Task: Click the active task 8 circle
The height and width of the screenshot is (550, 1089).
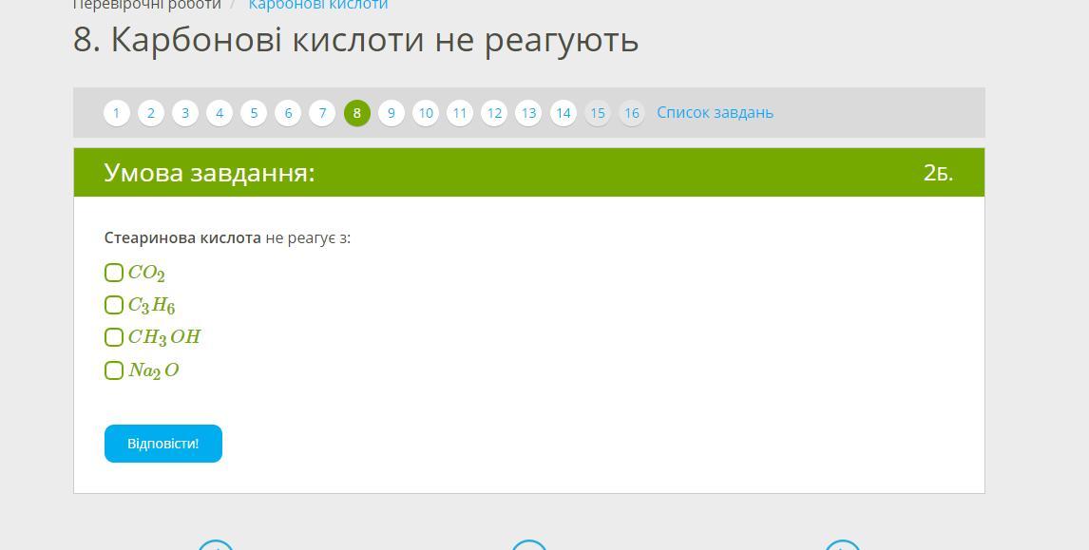Action: [357, 113]
